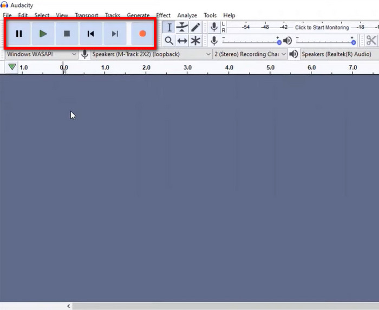Click the Cut scissors icon
This screenshot has width=379, height=310.
click(371, 41)
